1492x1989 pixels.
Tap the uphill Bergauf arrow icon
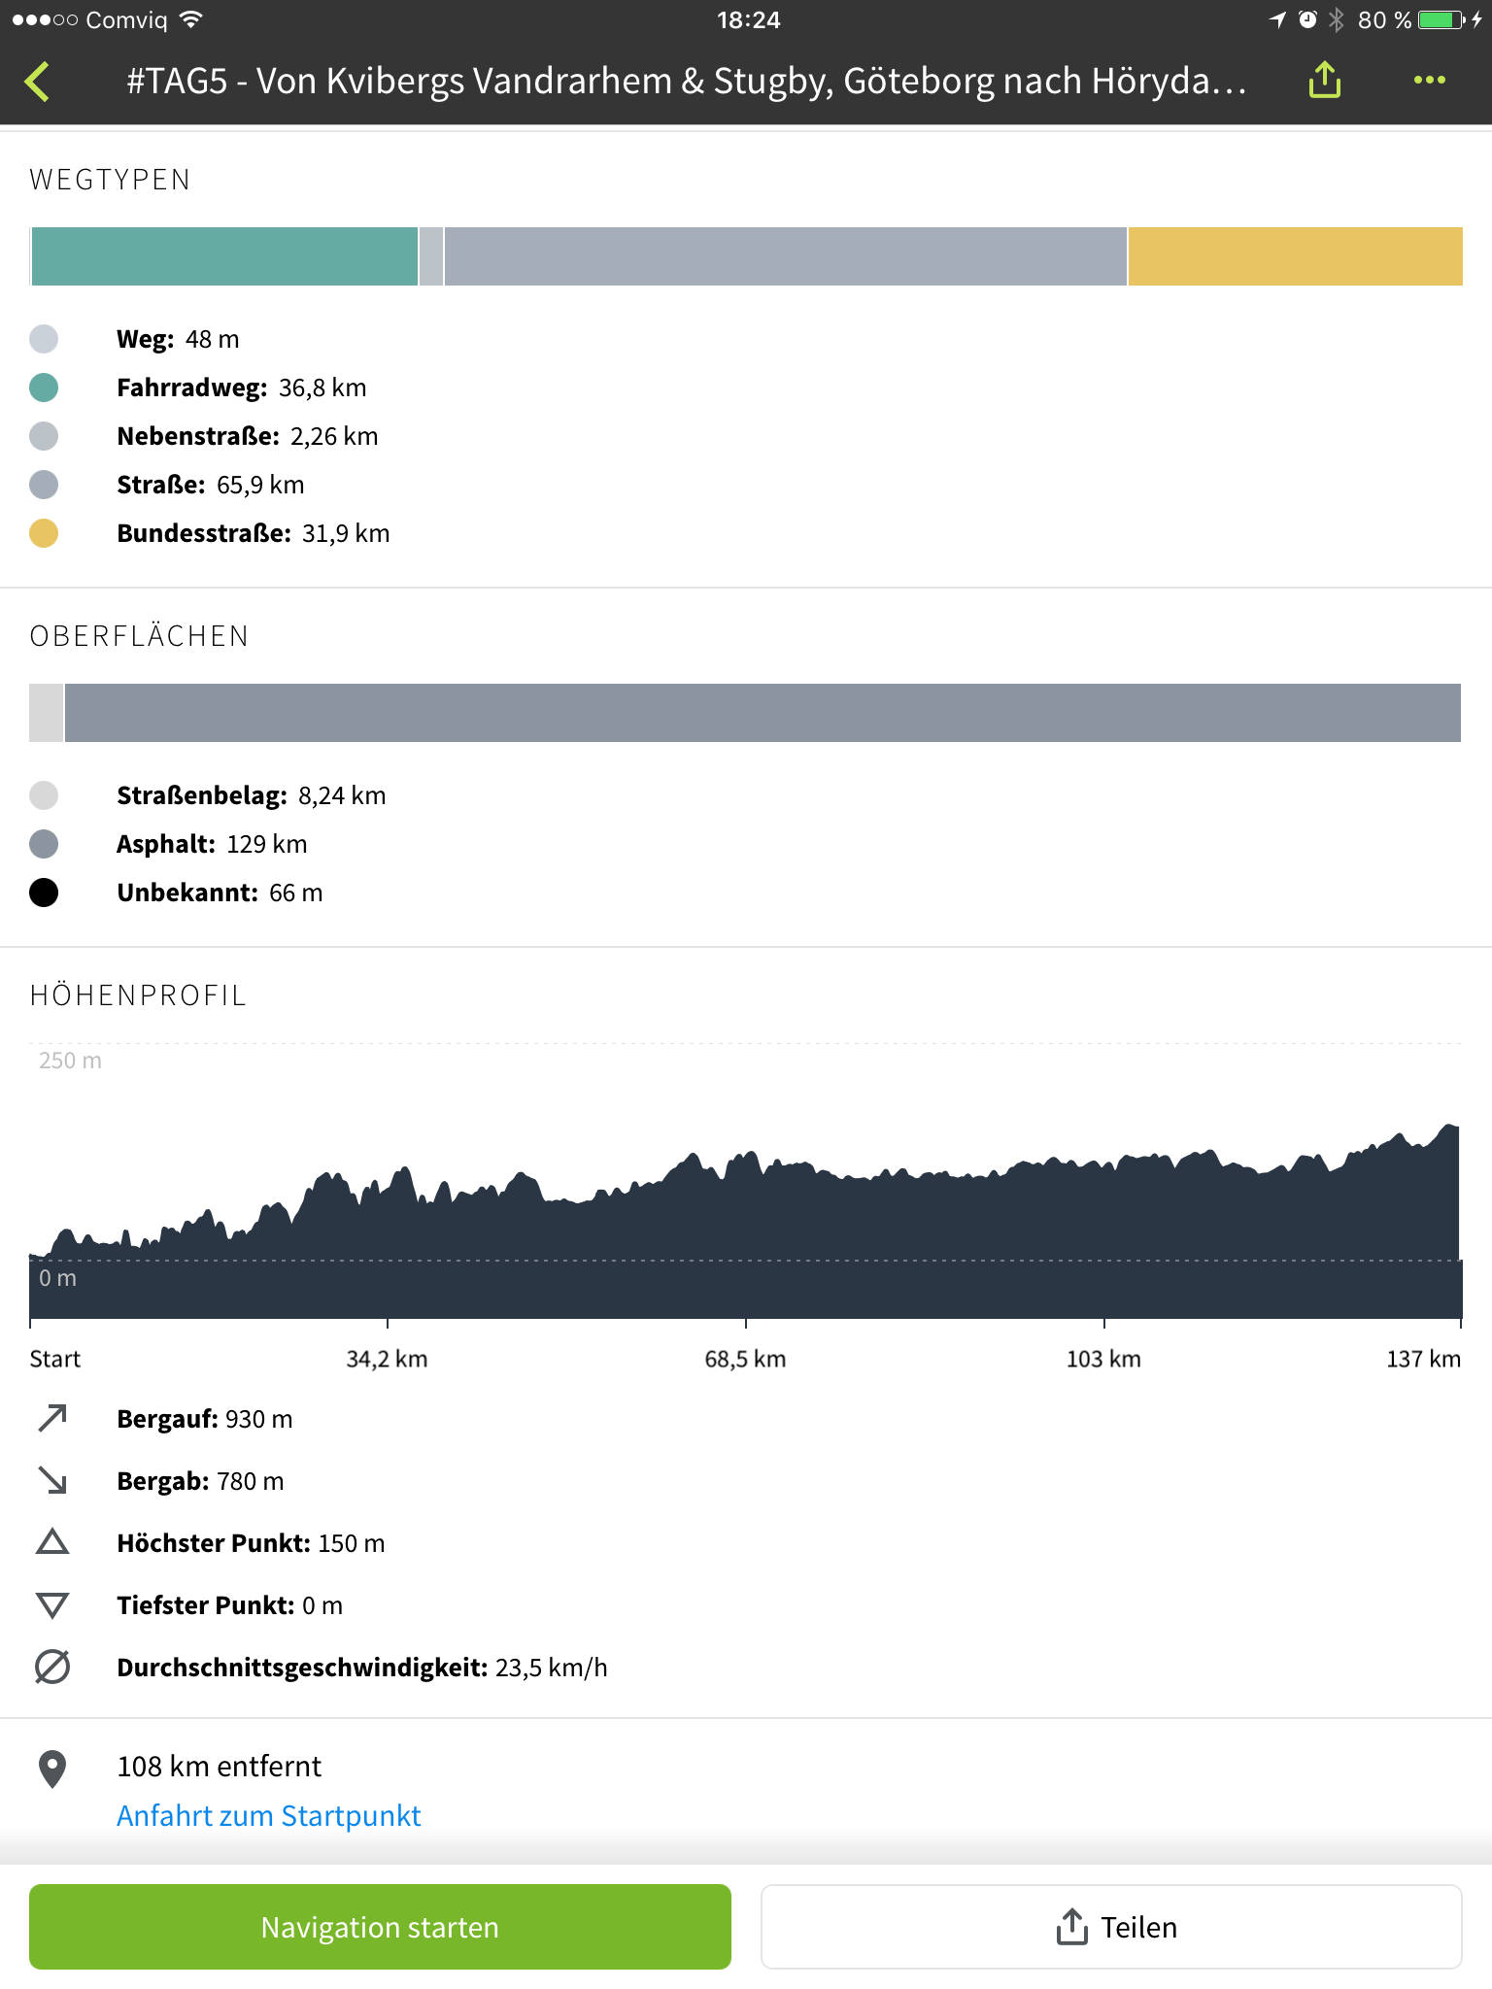pyautogui.click(x=52, y=1419)
